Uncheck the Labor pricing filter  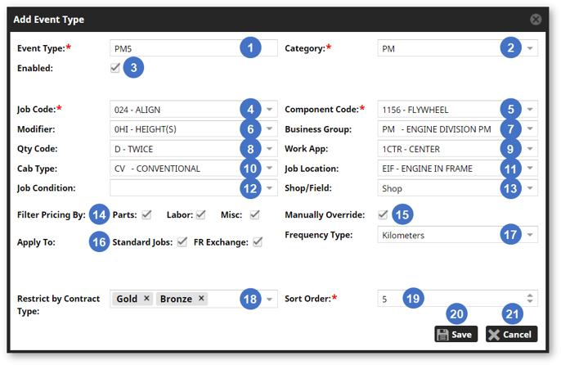[200, 215]
